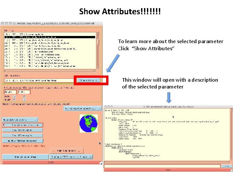The height and width of the screenshot is (175, 233).
Task: Click the globe map thumbnail
Action: 89,123
